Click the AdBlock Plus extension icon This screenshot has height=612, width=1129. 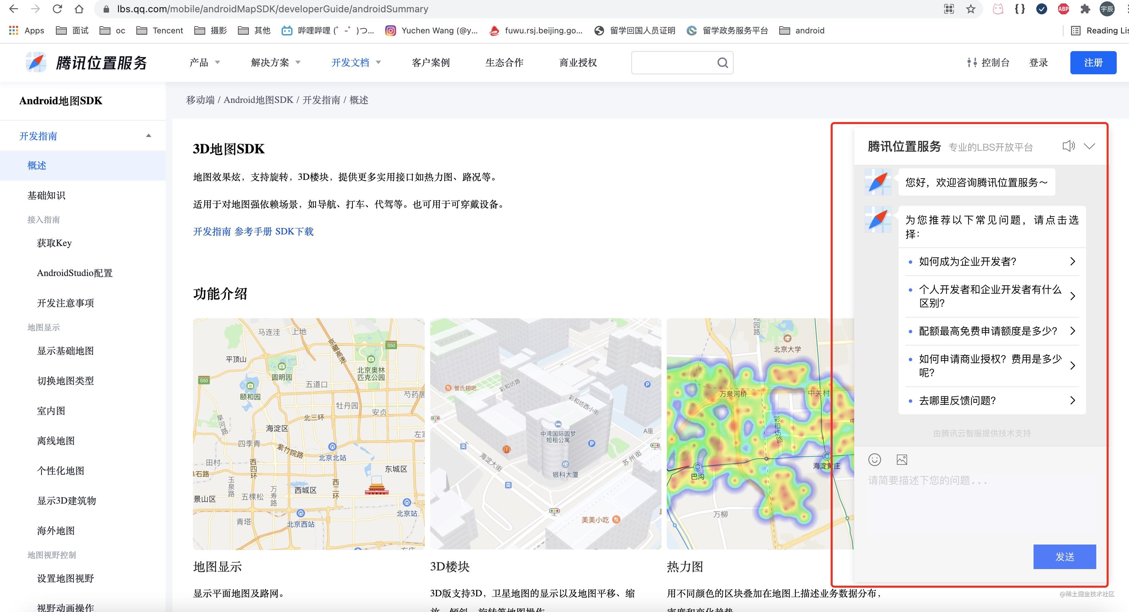(x=1063, y=9)
